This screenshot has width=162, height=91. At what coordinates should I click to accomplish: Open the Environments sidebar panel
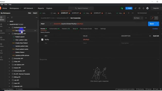[2, 32]
